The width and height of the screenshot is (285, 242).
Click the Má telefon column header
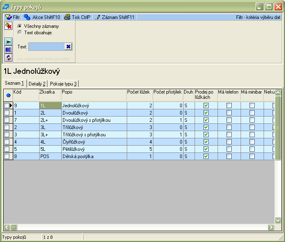pyautogui.click(x=229, y=95)
